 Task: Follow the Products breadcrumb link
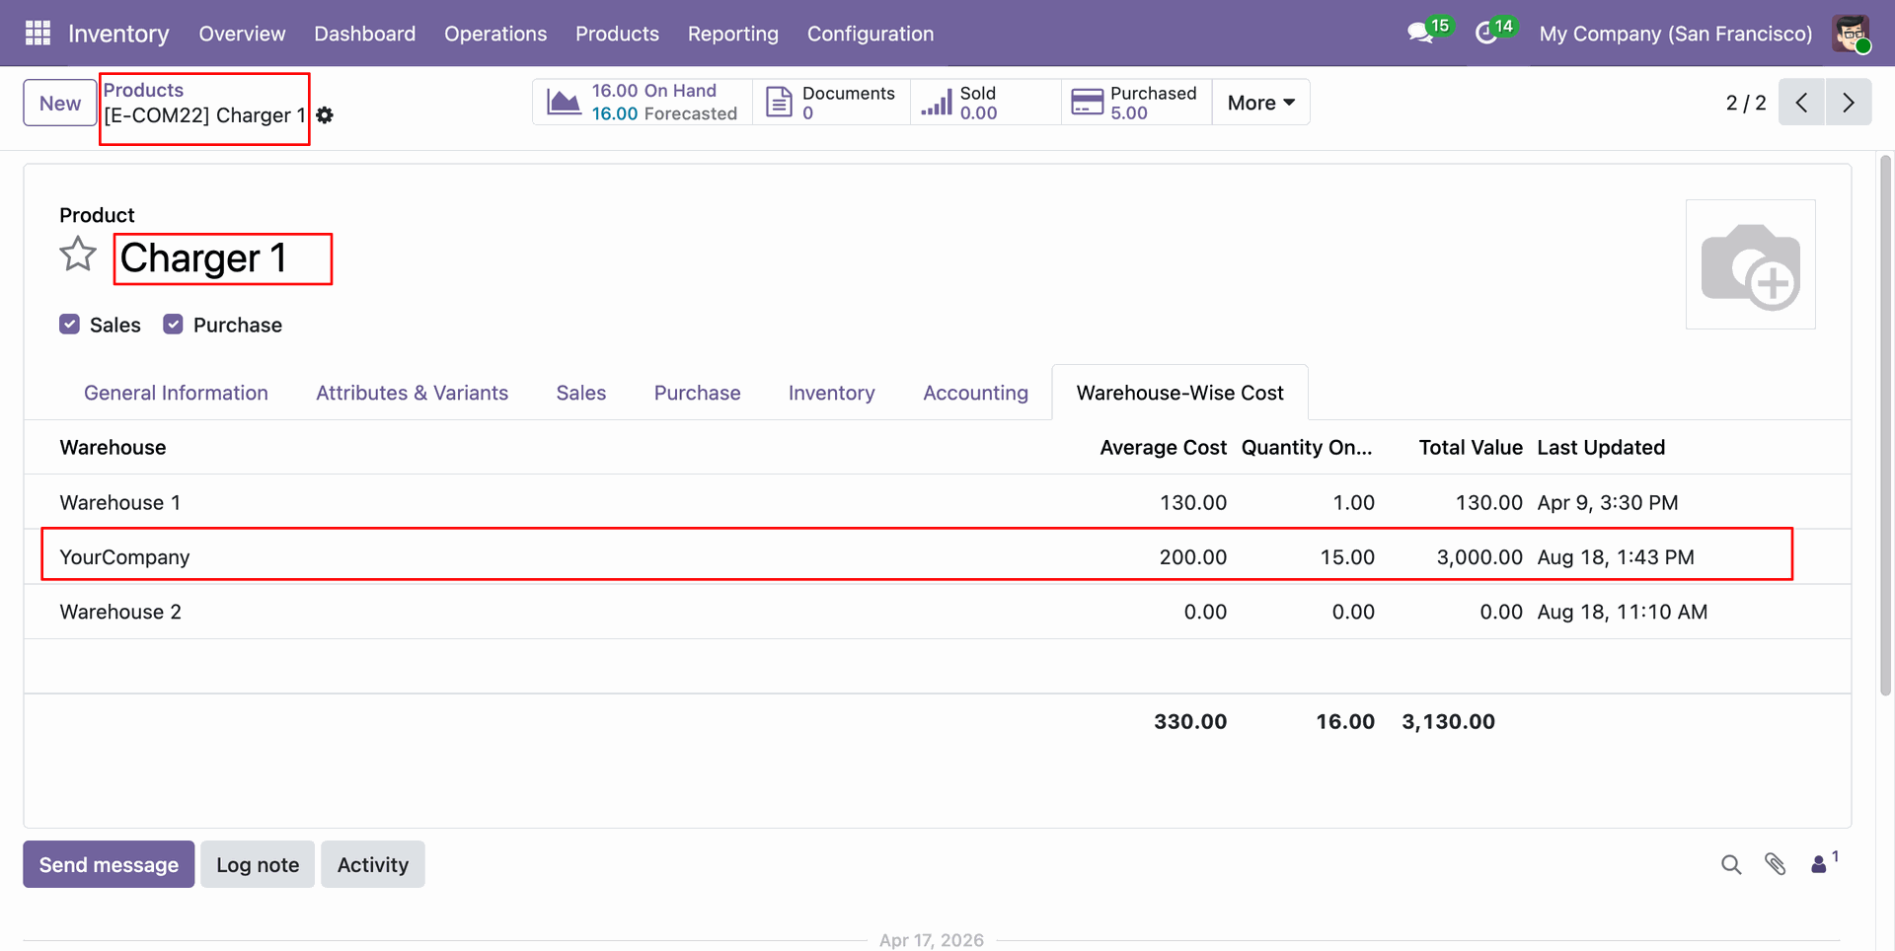(143, 90)
